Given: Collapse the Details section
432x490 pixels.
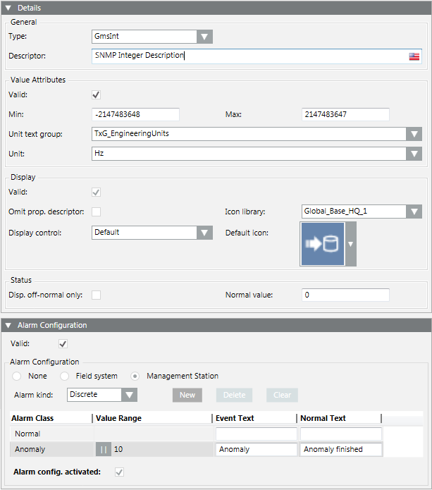Looking at the screenshot, I should click(x=8, y=8).
